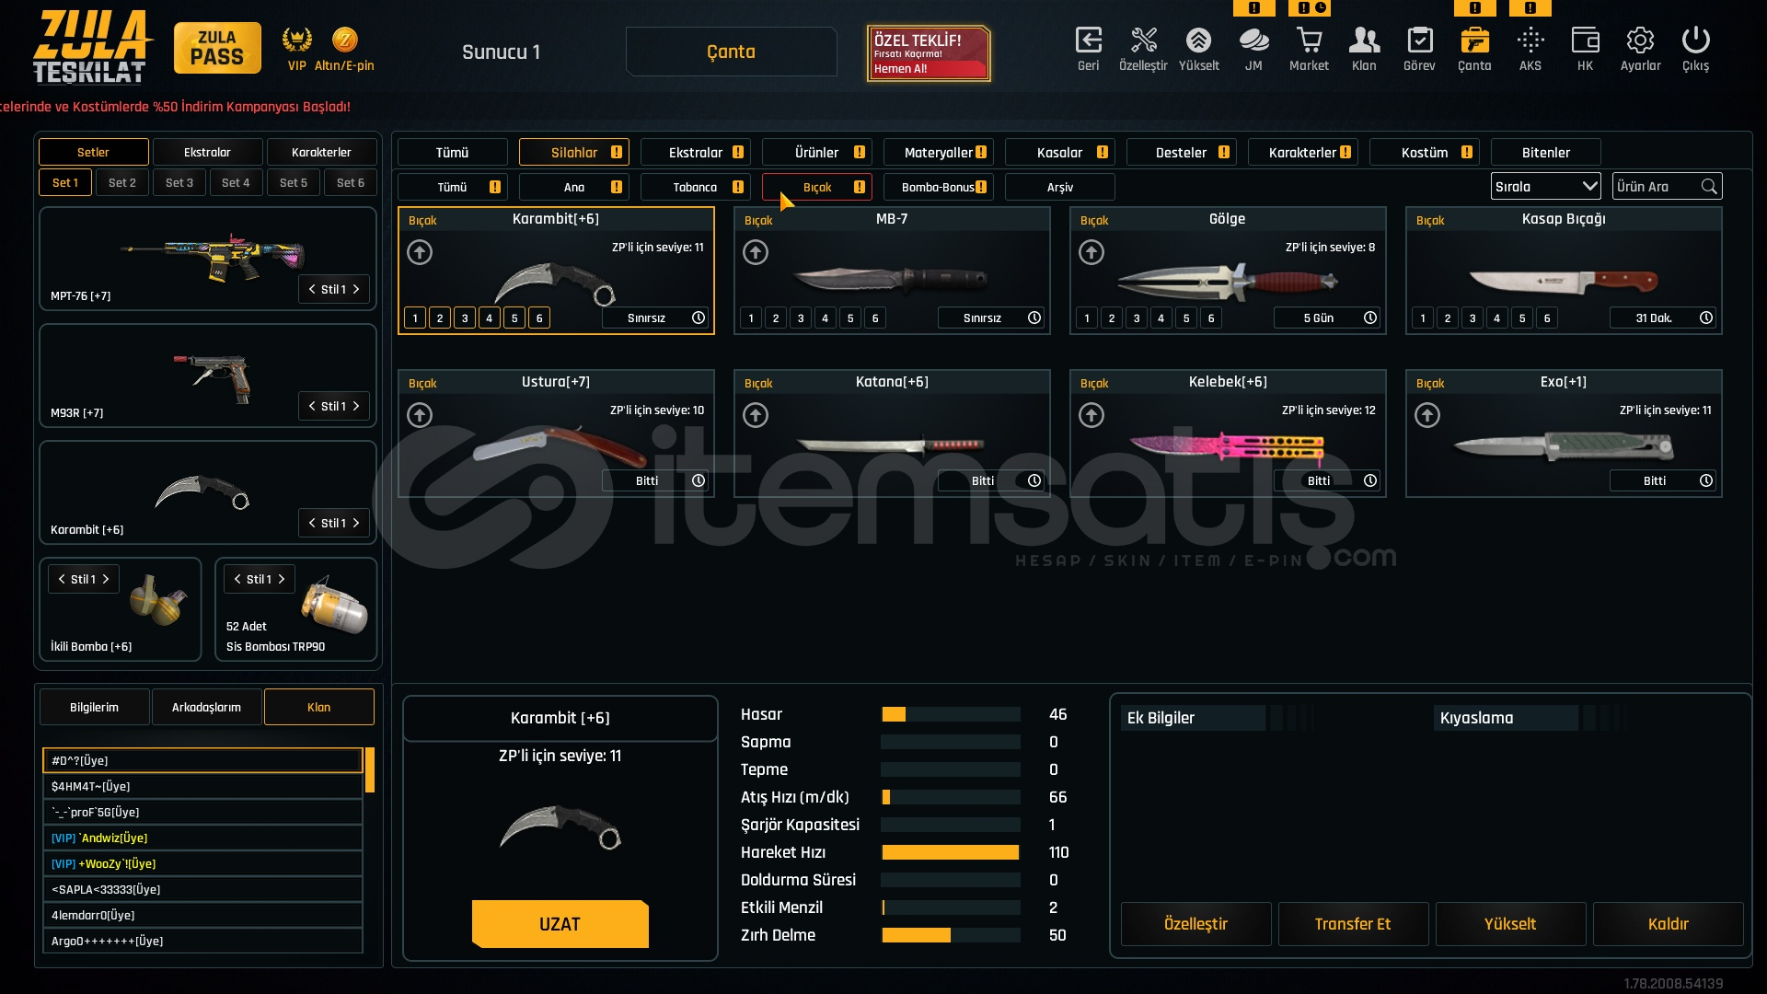Previous style arrow for Sis Bombası TRP90
The height and width of the screenshot is (994, 1767).
(x=237, y=579)
